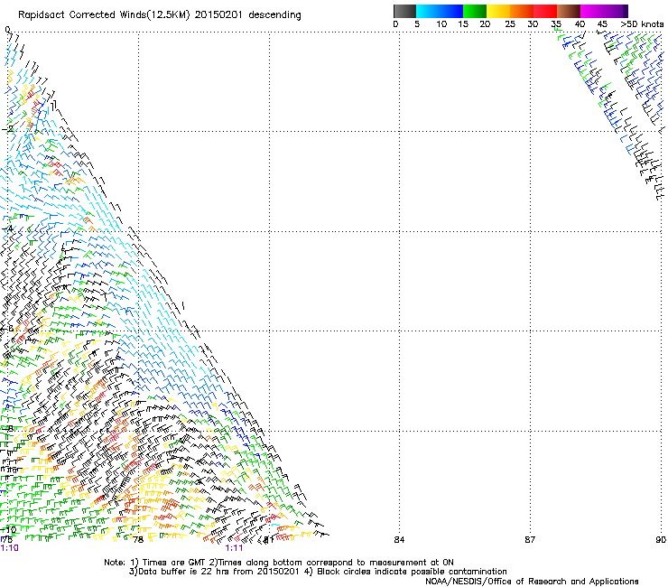This screenshot has height=587, width=668.
Task: Click the '>50 knots' legend label
Action: click(x=642, y=24)
